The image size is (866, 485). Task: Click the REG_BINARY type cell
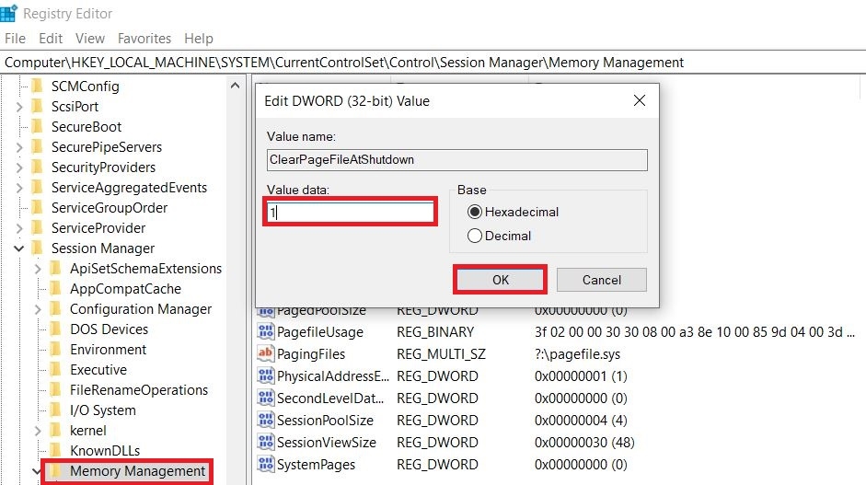tap(435, 332)
